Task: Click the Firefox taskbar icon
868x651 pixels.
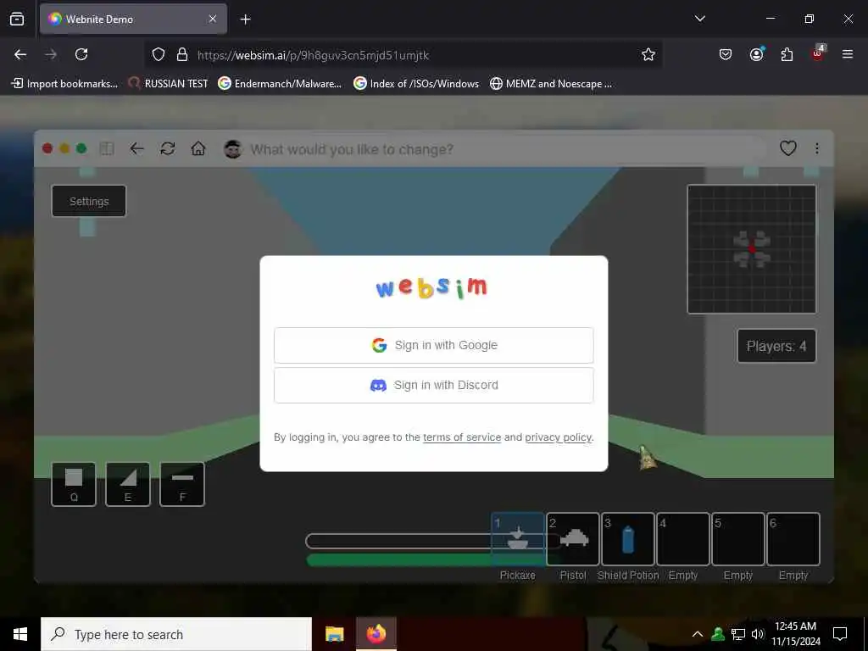Action: (376, 634)
